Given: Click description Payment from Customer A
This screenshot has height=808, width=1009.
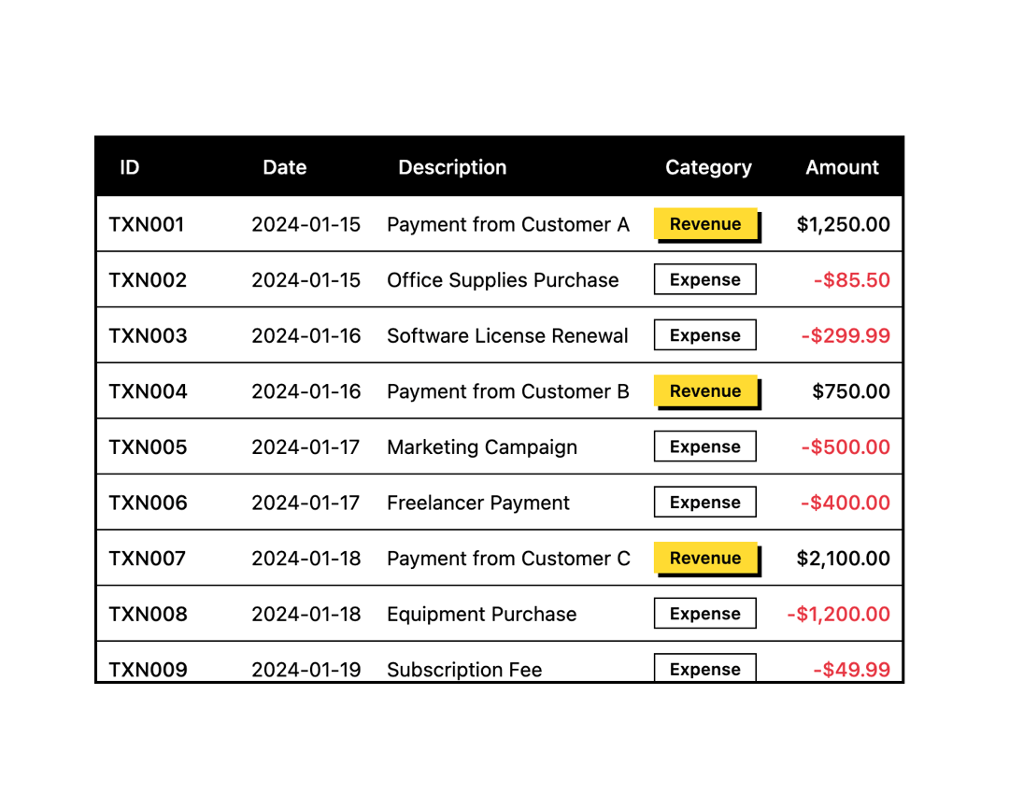Looking at the screenshot, I should click(508, 224).
